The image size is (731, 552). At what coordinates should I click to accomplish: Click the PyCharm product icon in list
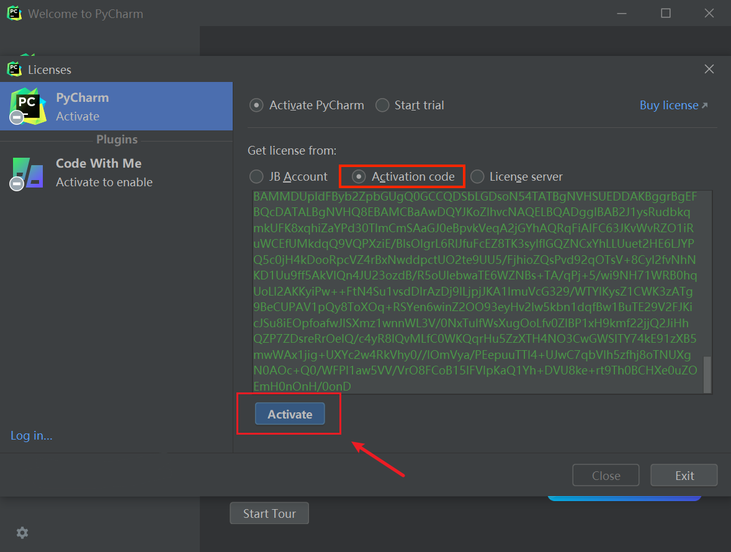(x=27, y=106)
